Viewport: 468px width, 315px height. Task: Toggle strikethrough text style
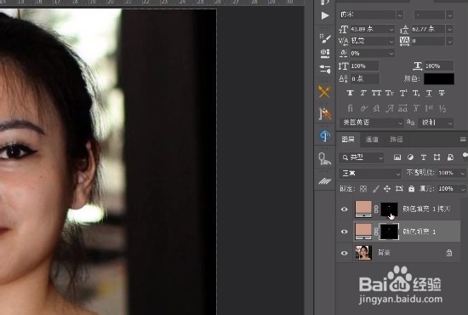[442, 93]
